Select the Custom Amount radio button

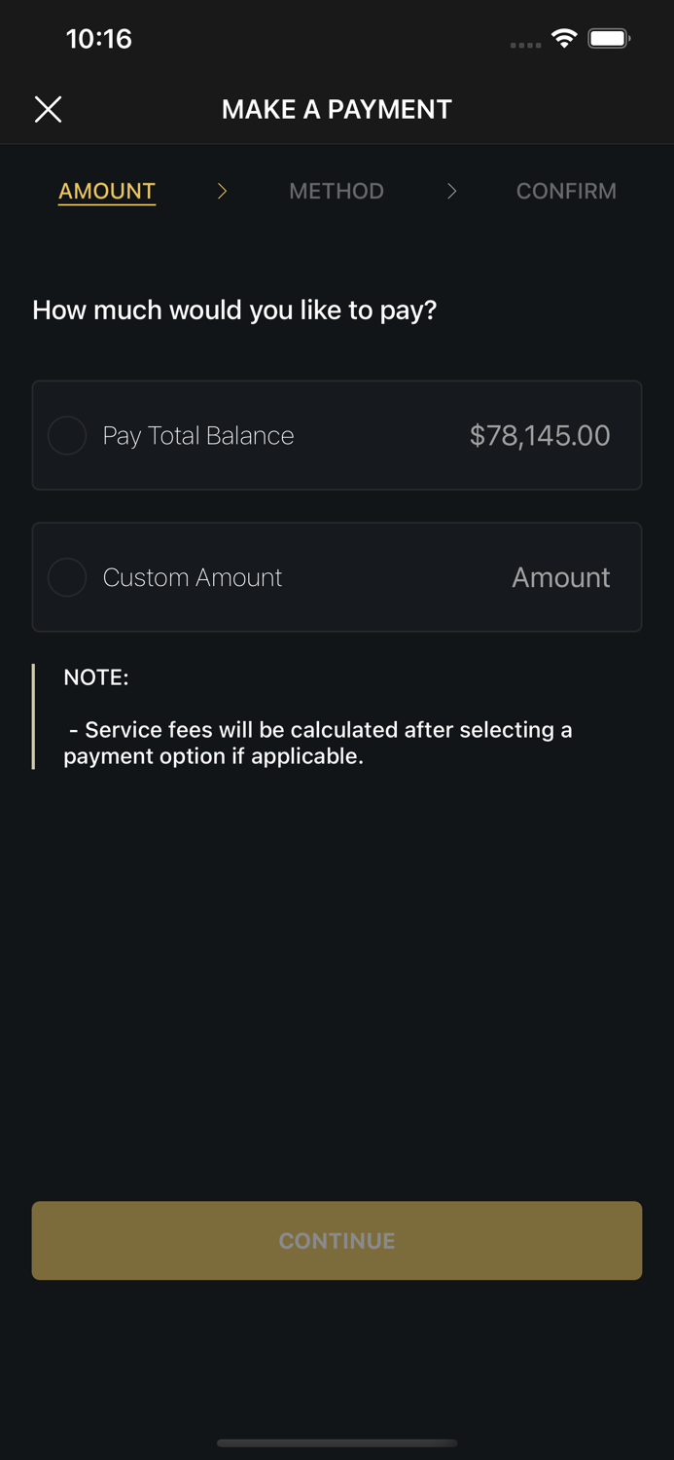pyautogui.click(x=67, y=577)
